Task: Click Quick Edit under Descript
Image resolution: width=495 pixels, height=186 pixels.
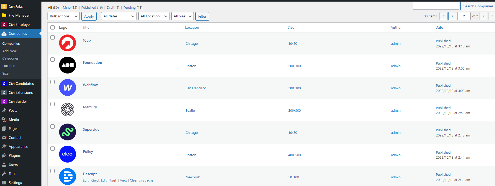Action: point(99,180)
